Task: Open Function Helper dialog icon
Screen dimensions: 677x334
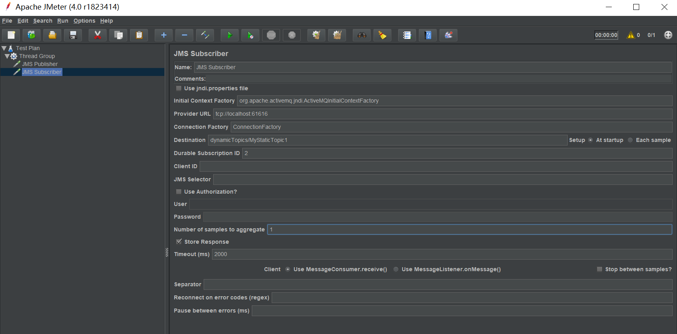Action: (x=407, y=35)
